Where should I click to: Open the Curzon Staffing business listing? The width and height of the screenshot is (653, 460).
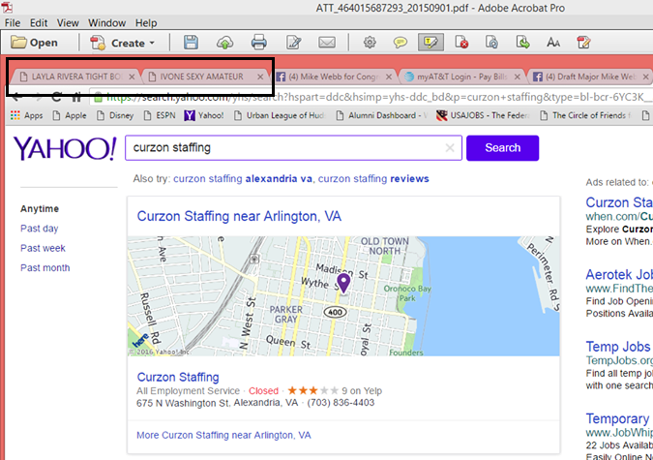178,377
